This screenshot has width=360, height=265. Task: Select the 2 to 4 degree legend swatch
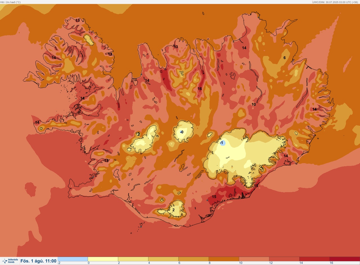[x=133, y=259]
